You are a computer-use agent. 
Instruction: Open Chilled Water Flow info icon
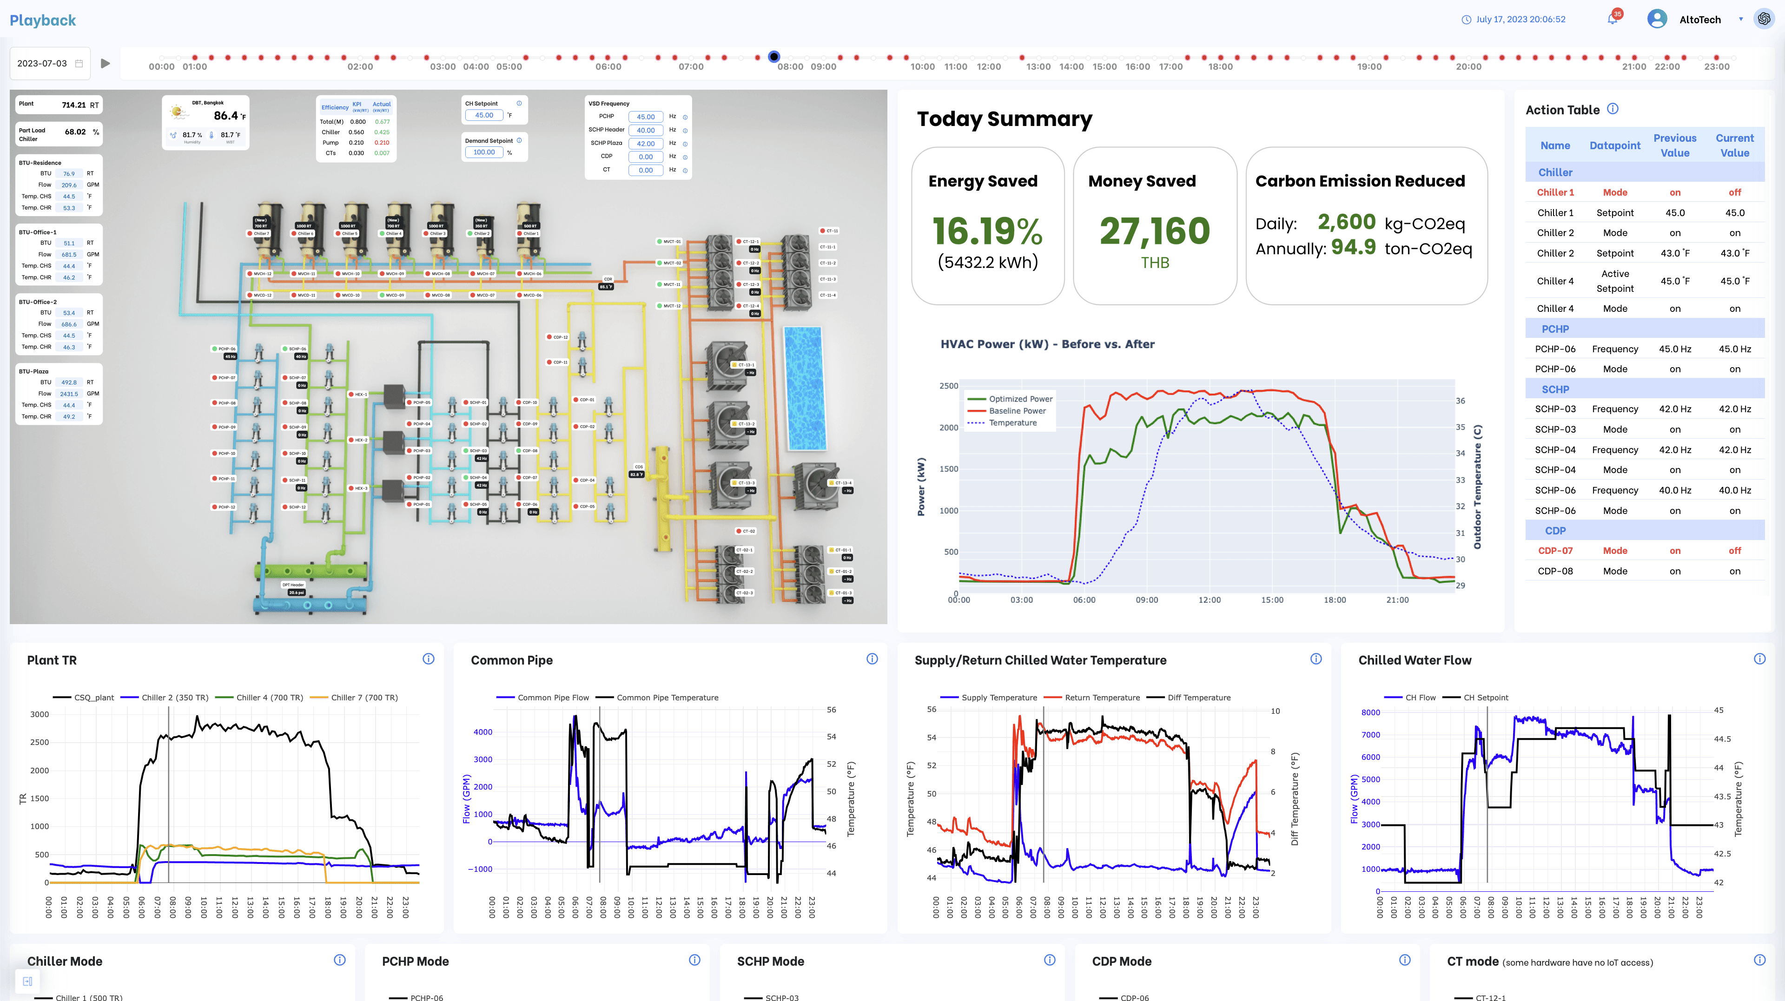point(1759,659)
